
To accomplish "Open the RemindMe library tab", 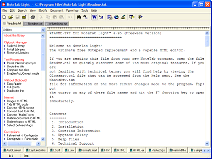I will (178, 150).
